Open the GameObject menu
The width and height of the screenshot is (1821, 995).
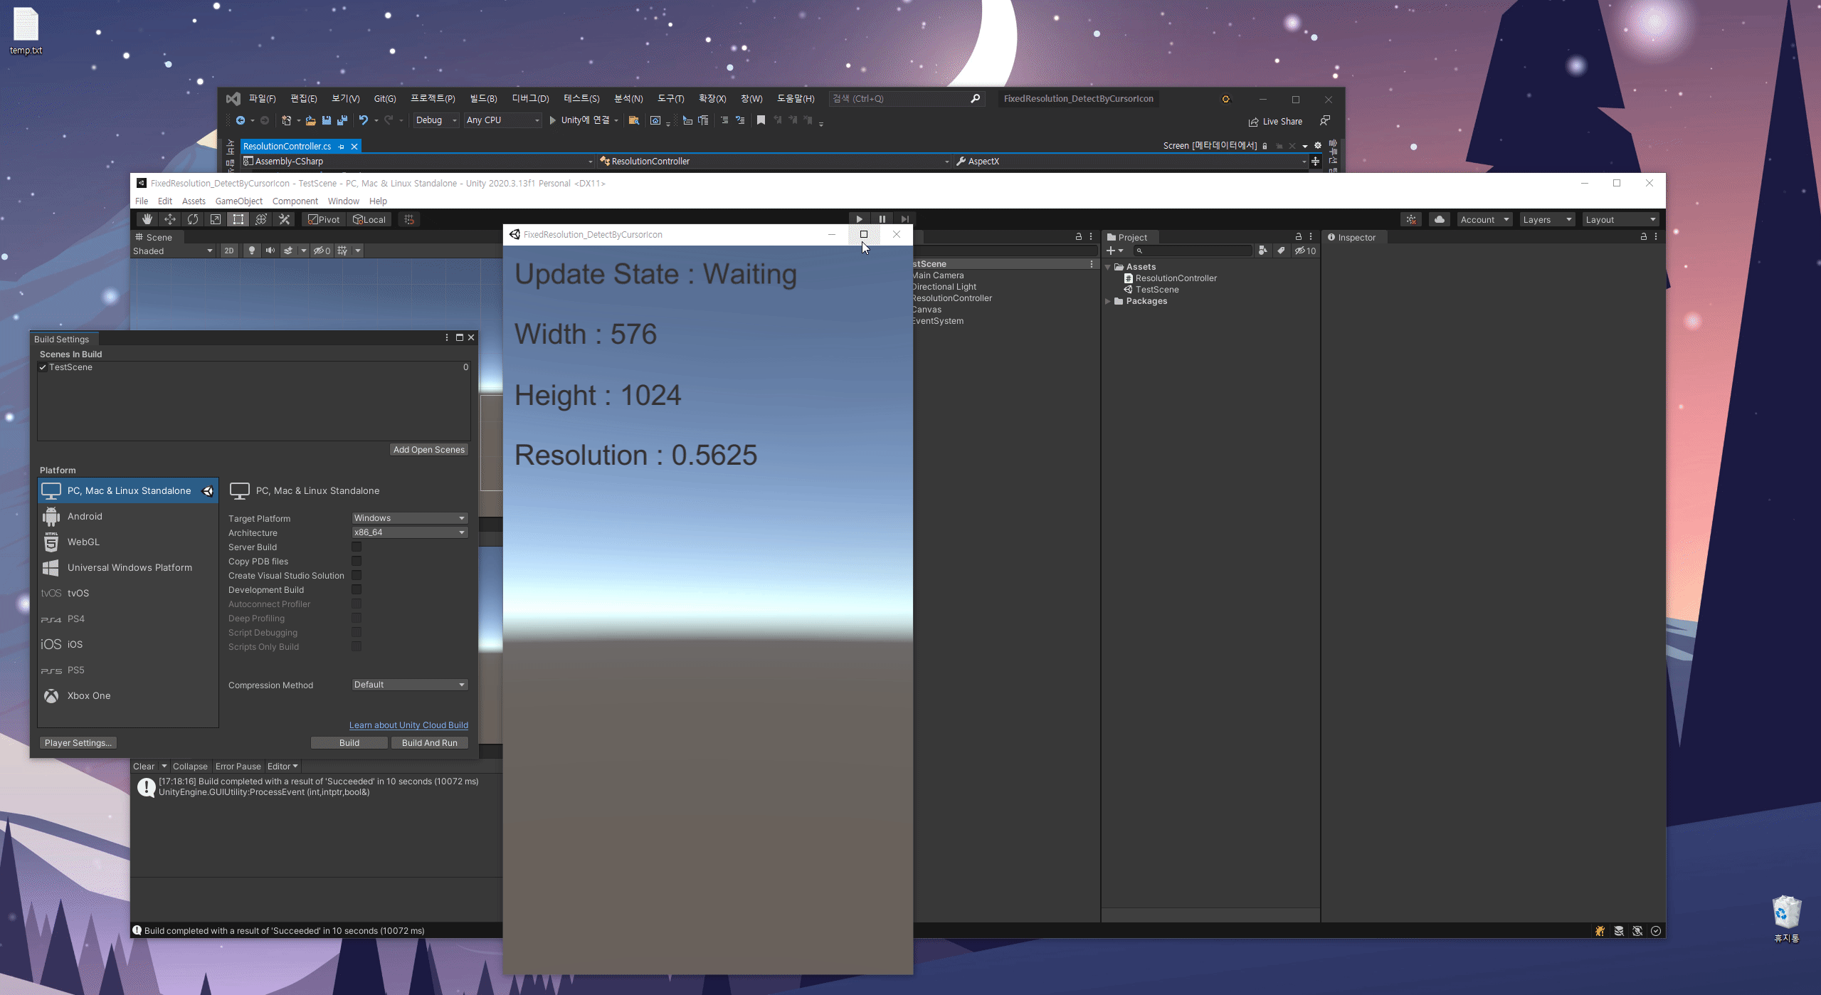[238, 201]
